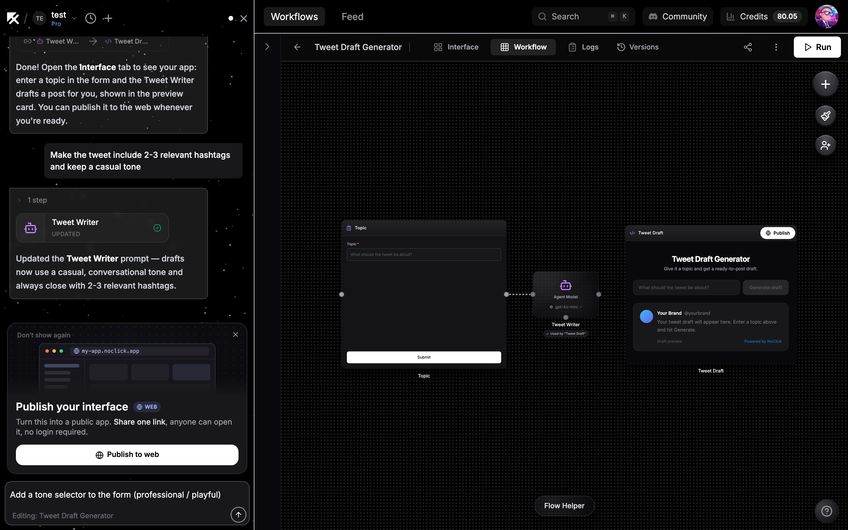
Task: Expand the sidebar chevron
Action: [x=267, y=47]
